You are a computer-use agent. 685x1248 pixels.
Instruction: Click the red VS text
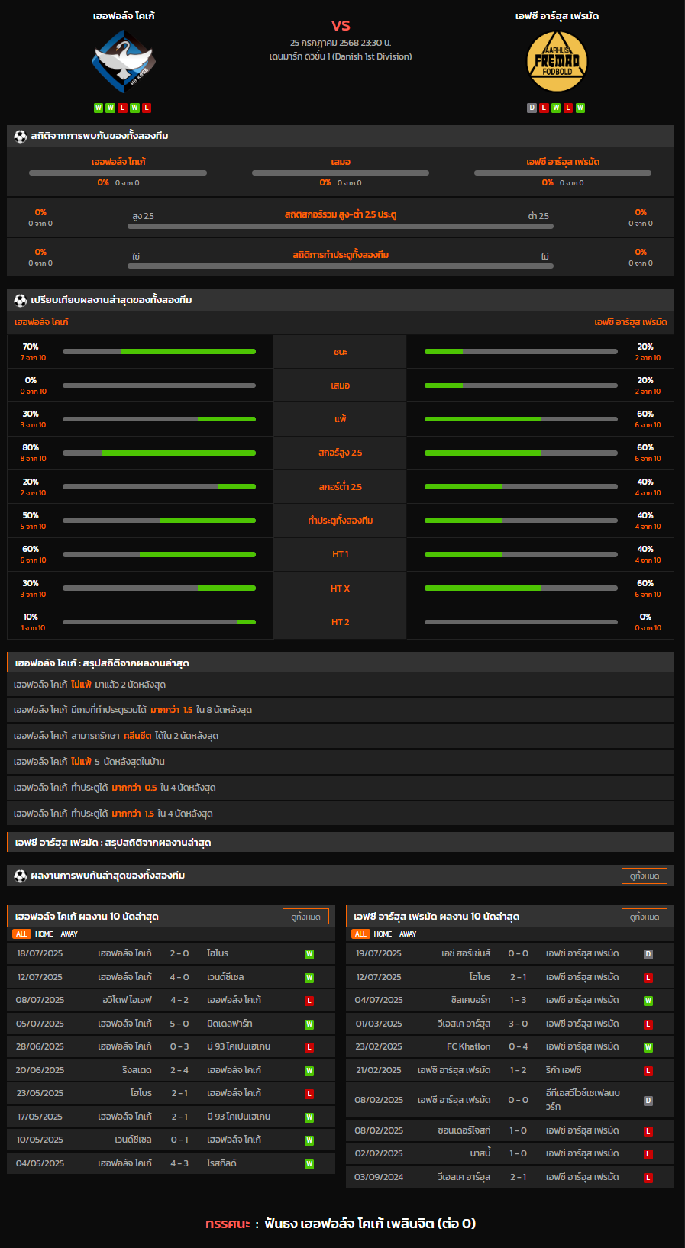[x=341, y=25]
